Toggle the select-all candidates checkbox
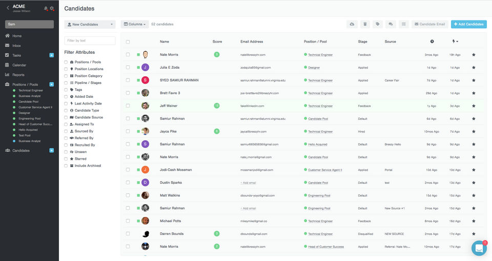 coord(128,41)
